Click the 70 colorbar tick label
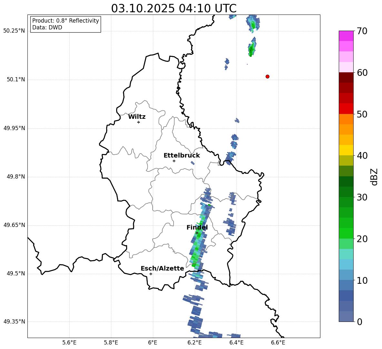Viewport: 382px width, 349px height. [362, 31]
